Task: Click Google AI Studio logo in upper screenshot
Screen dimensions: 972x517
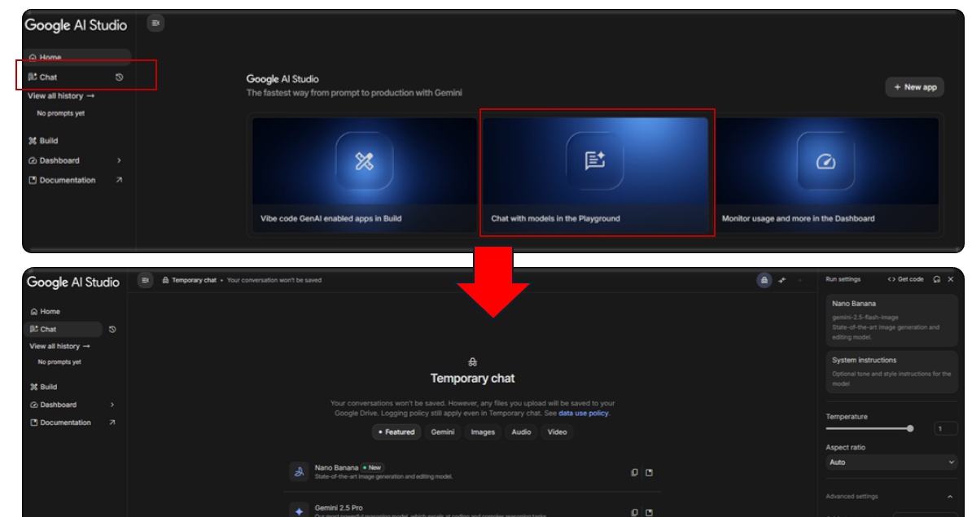Action: pos(76,25)
